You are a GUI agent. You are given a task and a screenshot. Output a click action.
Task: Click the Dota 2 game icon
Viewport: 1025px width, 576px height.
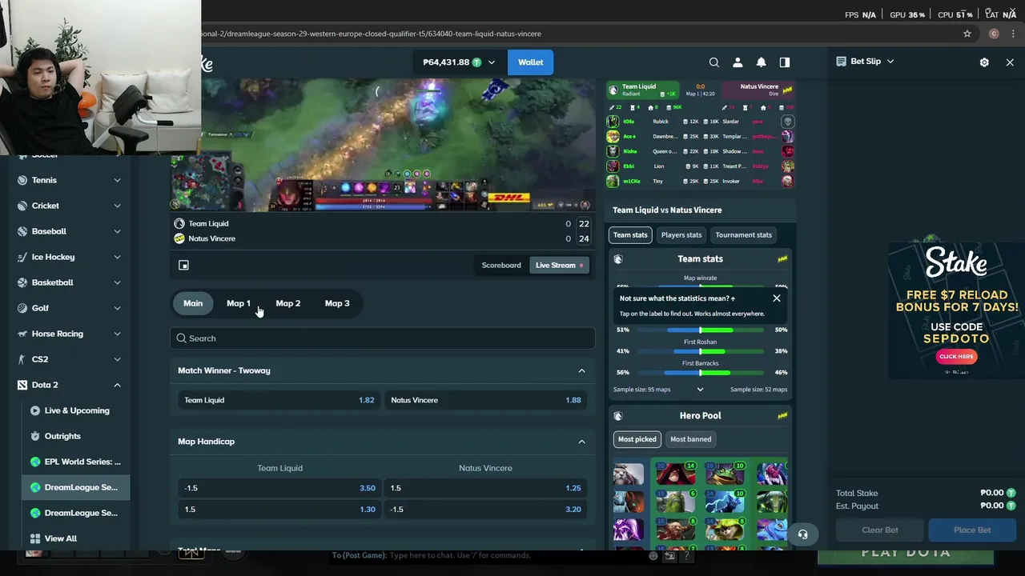(x=22, y=385)
